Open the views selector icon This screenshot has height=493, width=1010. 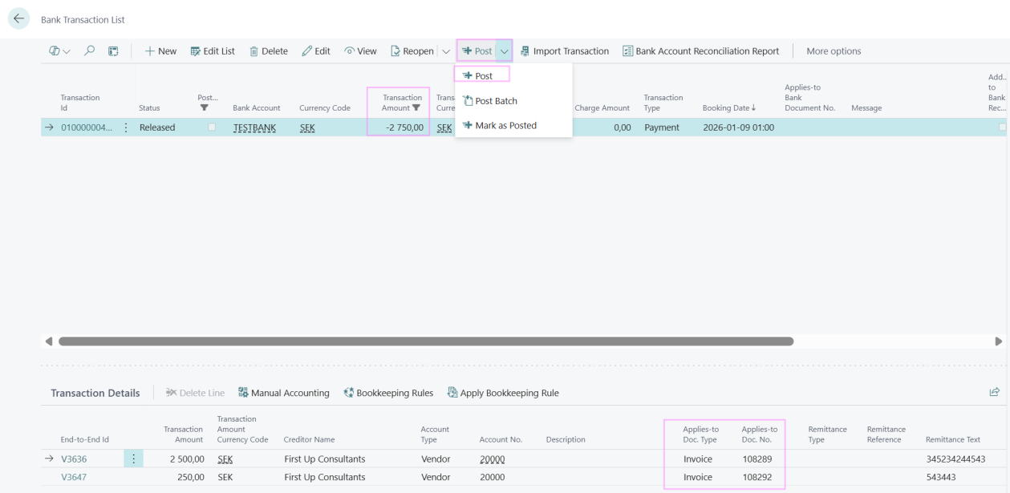[x=60, y=51]
